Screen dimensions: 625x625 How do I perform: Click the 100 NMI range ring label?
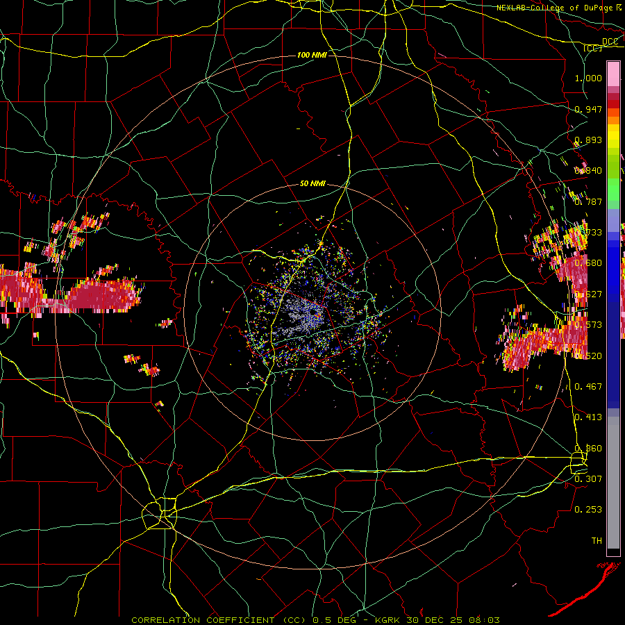click(312, 55)
